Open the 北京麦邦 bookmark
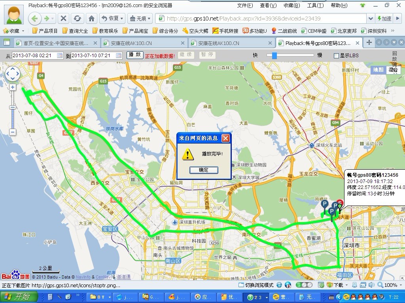Image resolution: width=405 pixels, height=303 pixels. point(344,31)
